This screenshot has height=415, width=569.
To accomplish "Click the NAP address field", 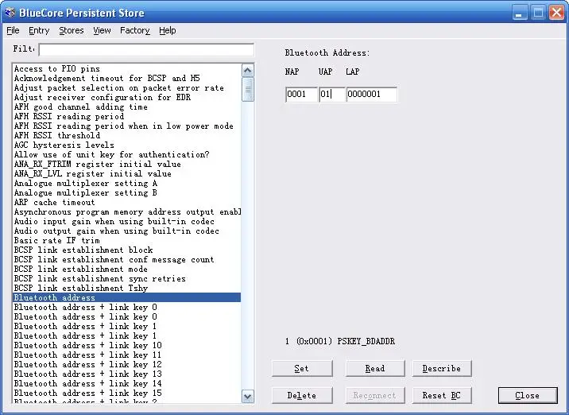I will 301,95.
